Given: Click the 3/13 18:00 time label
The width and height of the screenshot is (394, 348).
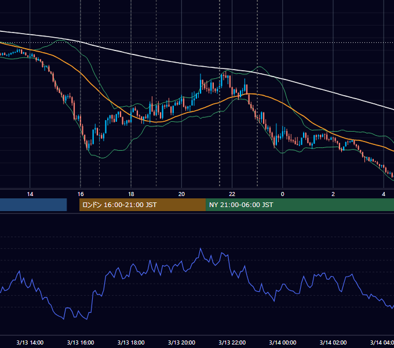Looking at the screenshot, I should point(131,342).
